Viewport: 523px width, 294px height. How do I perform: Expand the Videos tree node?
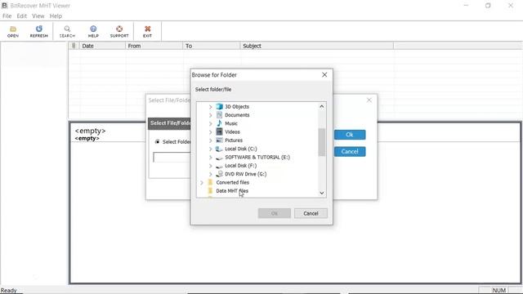point(211,132)
